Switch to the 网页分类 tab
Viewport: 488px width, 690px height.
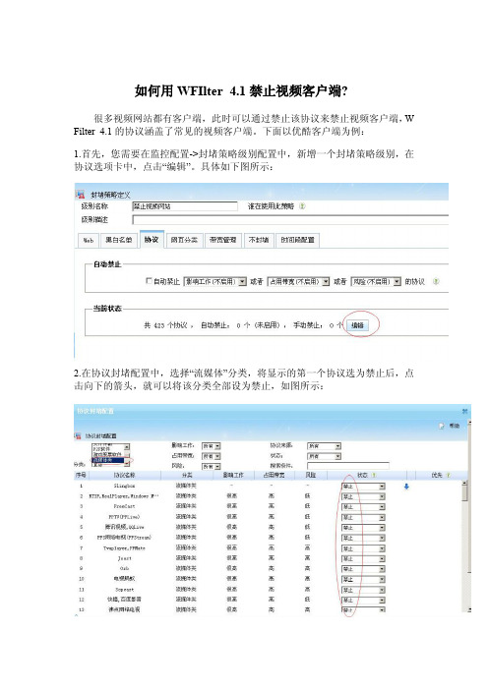pos(184,240)
